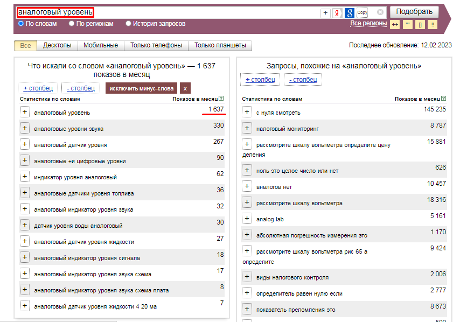The image size is (460, 322).
Task: Click the '++' operator button
Action: coord(395,24)
